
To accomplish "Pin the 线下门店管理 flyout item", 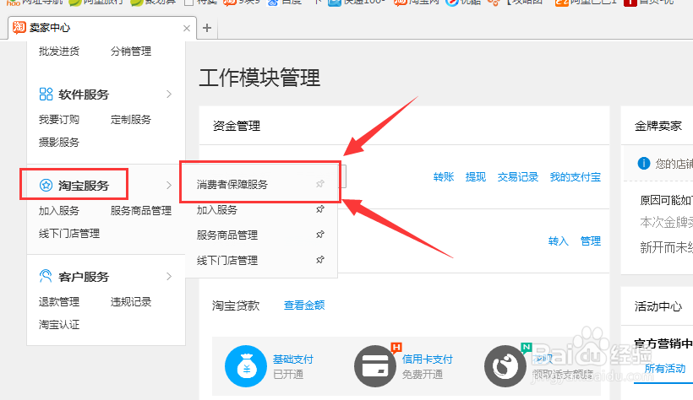I will (320, 260).
